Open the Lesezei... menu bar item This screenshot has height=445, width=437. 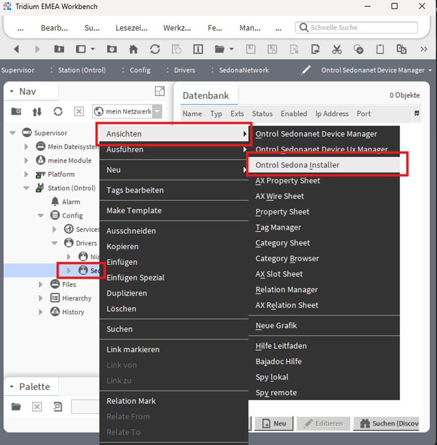[x=131, y=28]
